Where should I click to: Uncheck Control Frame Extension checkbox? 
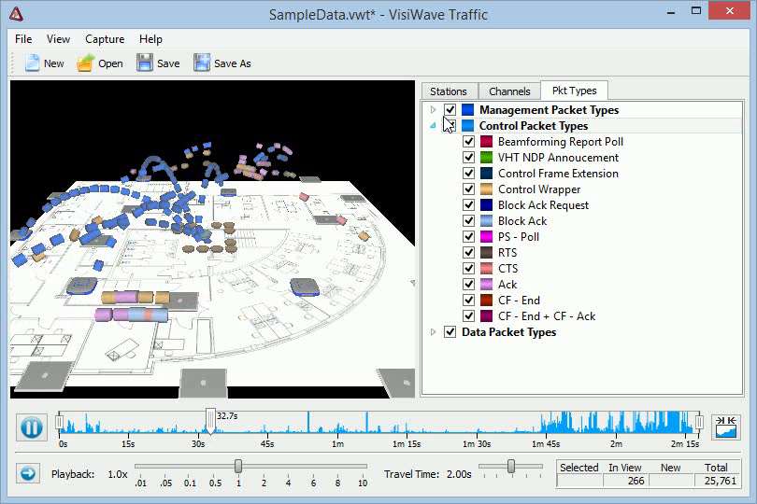point(468,174)
